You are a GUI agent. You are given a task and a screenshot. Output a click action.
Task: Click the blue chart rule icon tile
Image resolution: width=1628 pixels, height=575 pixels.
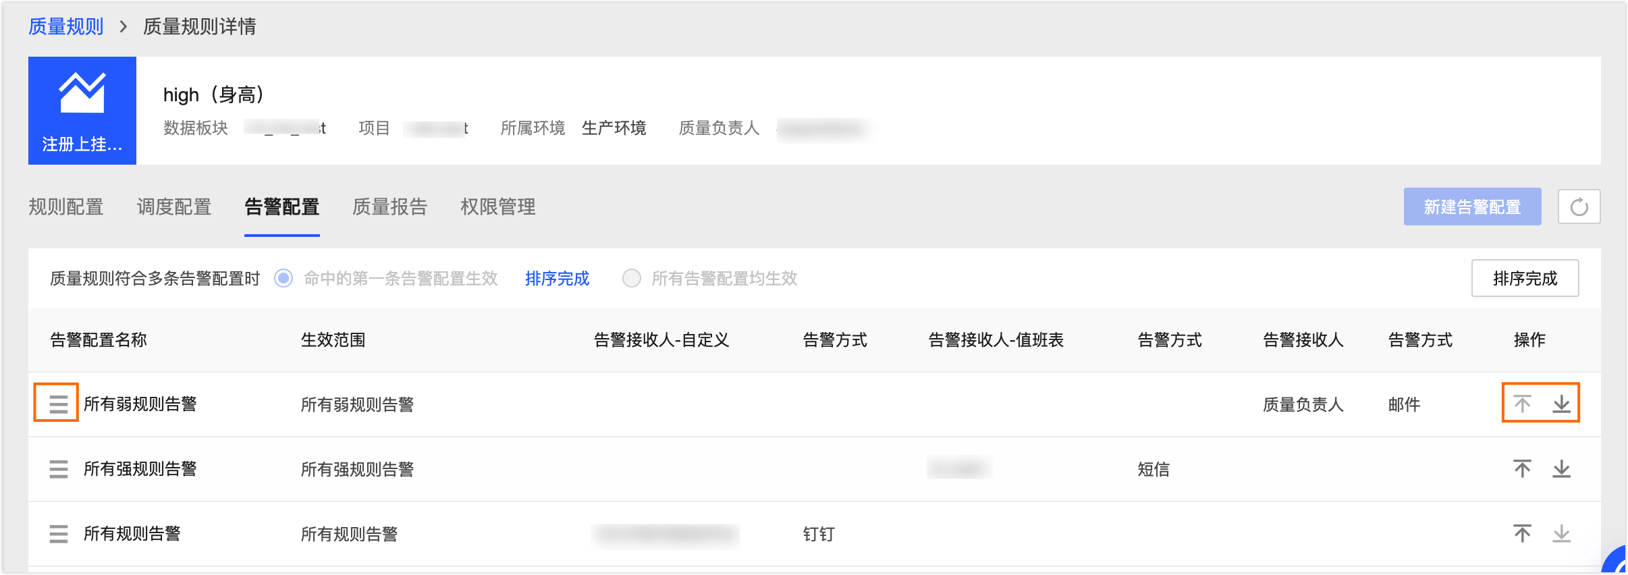click(82, 110)
